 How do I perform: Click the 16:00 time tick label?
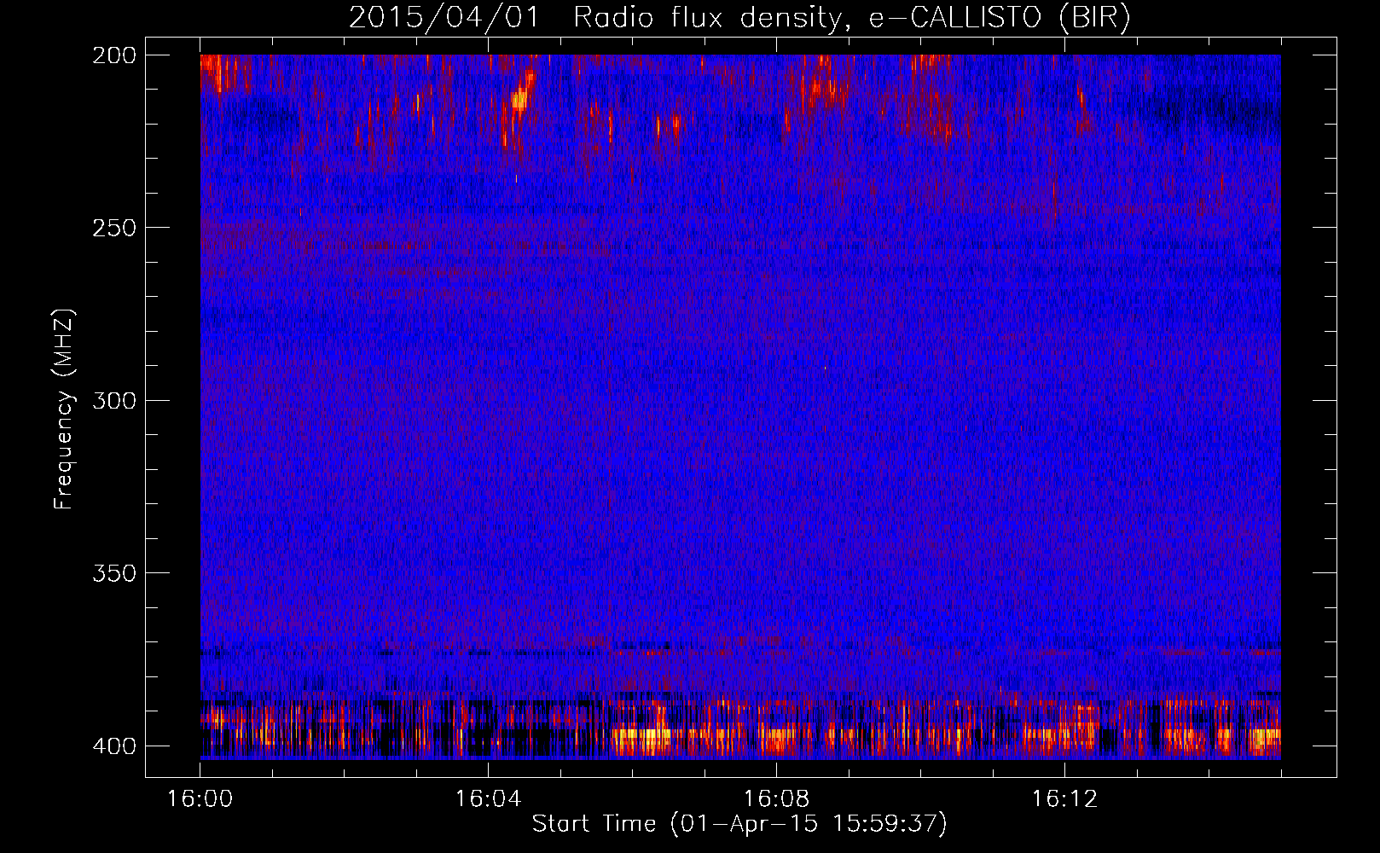pyautogui.click(x=200, y=798)
